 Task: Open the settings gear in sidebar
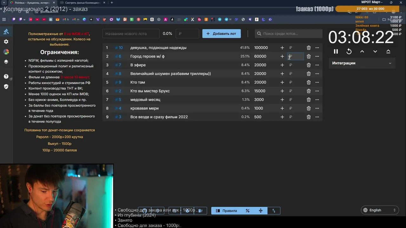point(6,41)
